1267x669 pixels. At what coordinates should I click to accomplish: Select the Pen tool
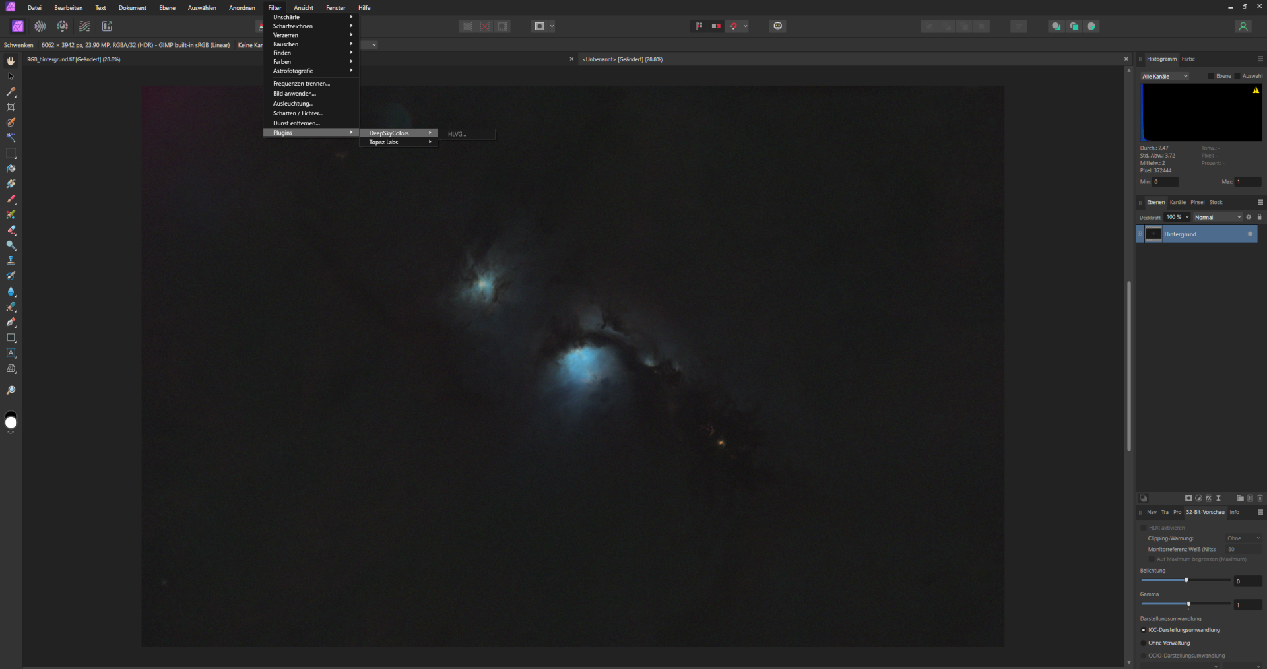point(11,323)
